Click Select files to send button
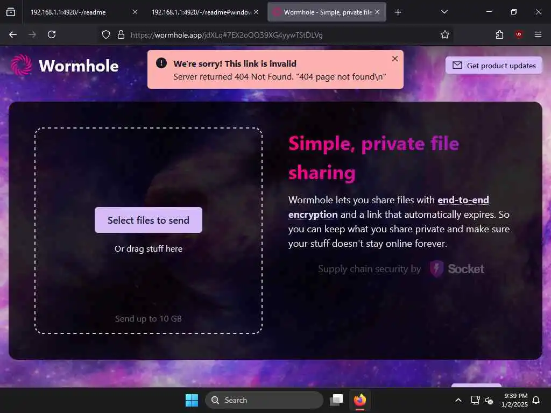This screenshot has height=413, width=551. pyautogui.click(x=149, y=220)
